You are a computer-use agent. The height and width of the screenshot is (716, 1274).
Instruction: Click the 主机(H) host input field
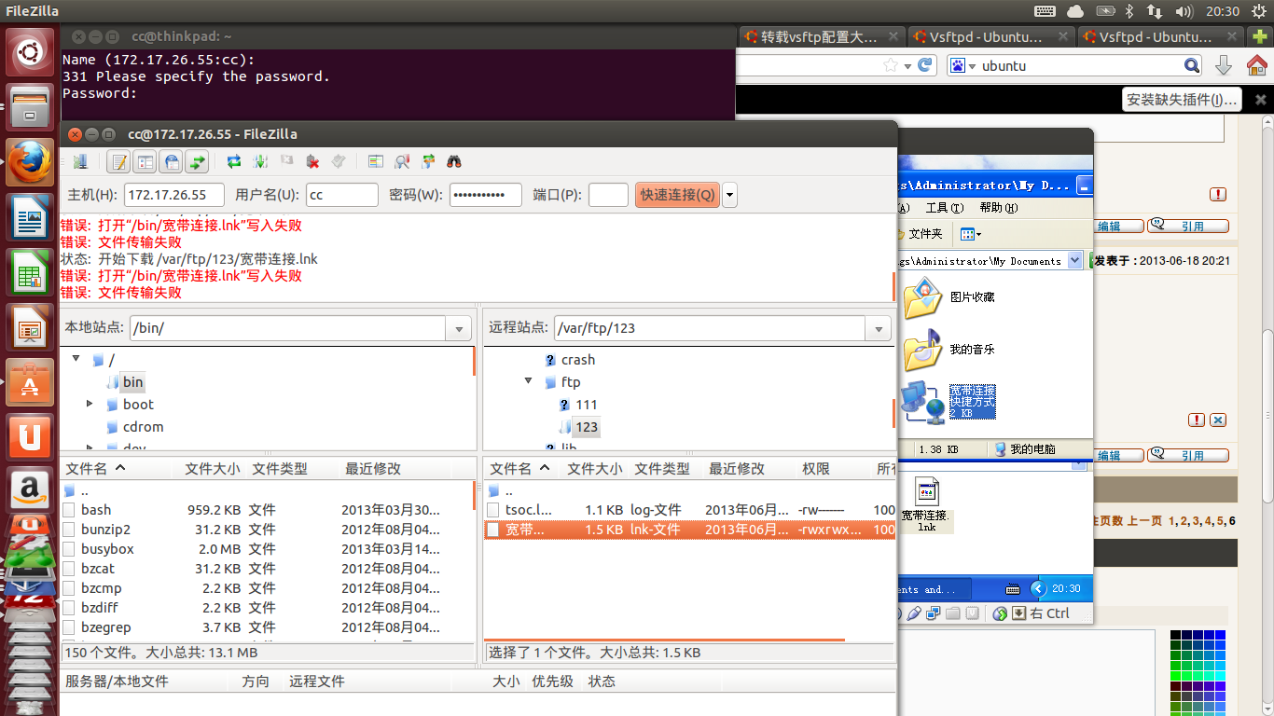174,195
